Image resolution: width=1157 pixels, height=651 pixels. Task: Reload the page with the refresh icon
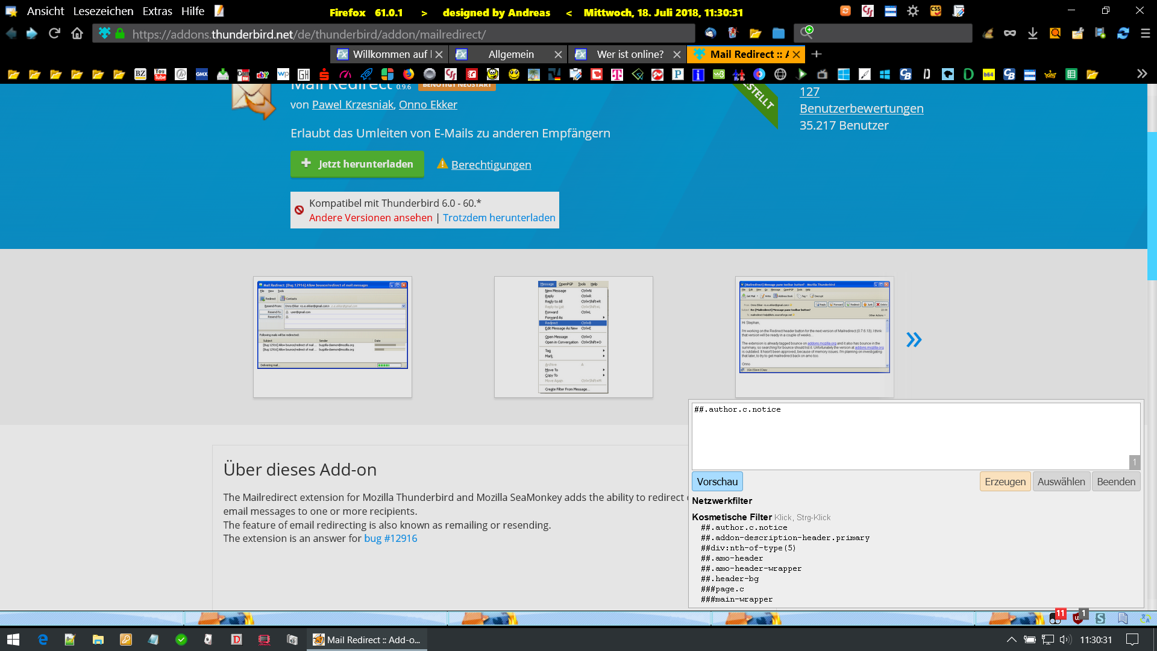point(54,34)
